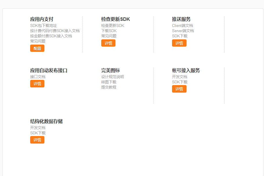This screenshot has height=176, width=264.
Task: Click SDK下载 under 结构化数据存储
Action: (38, 133)
